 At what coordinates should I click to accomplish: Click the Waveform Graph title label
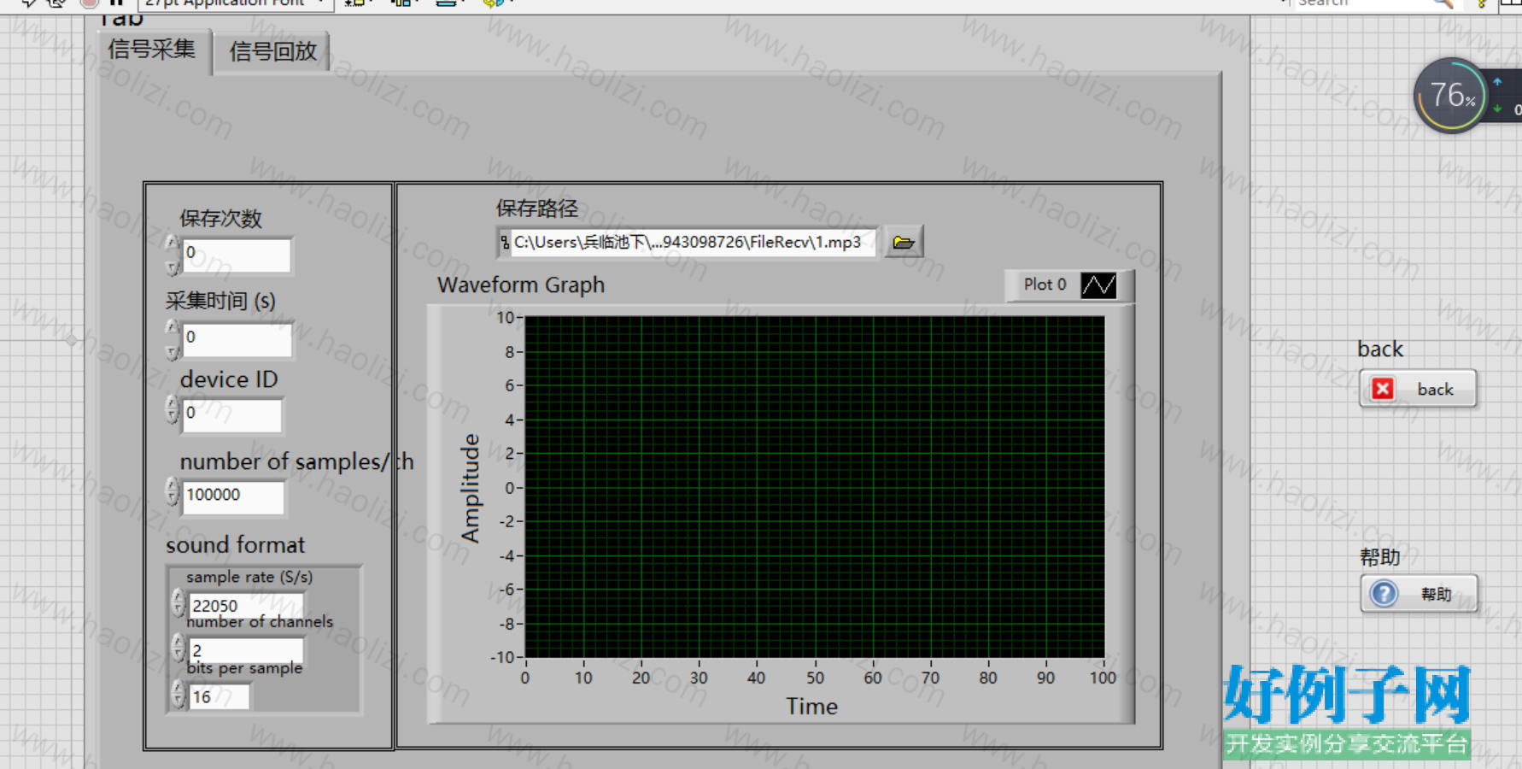point(521,285)
